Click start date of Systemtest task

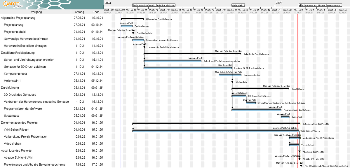(x=79, y=116)
